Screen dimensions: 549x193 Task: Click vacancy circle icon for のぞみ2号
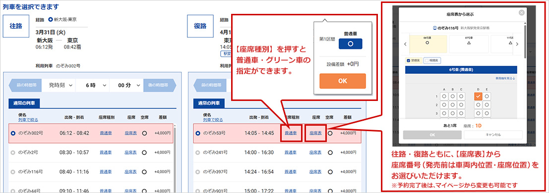coord(144,153)
